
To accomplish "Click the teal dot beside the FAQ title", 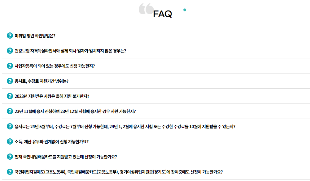I will click(185, 10).
